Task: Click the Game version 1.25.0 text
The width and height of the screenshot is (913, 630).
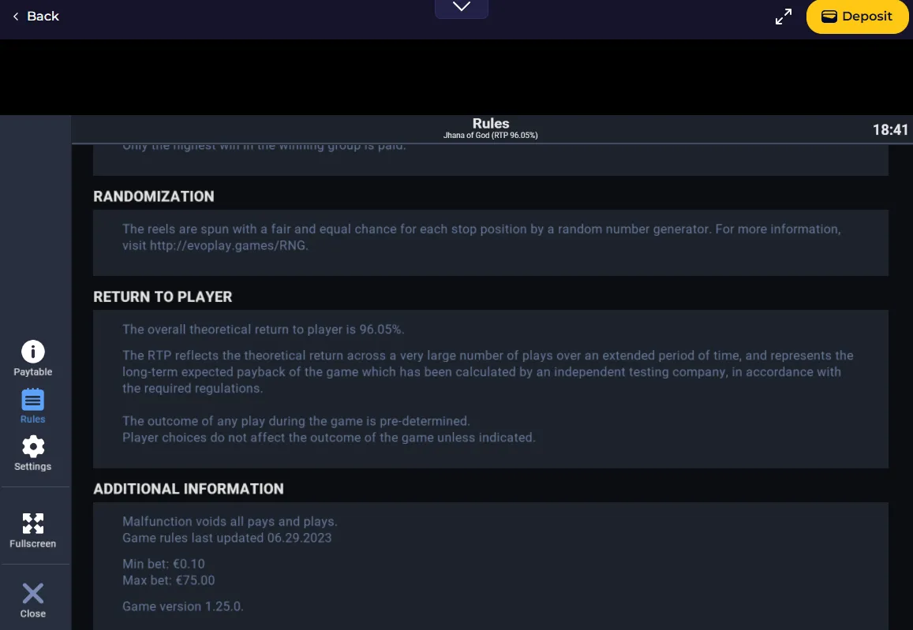Action: coord(183,606)
